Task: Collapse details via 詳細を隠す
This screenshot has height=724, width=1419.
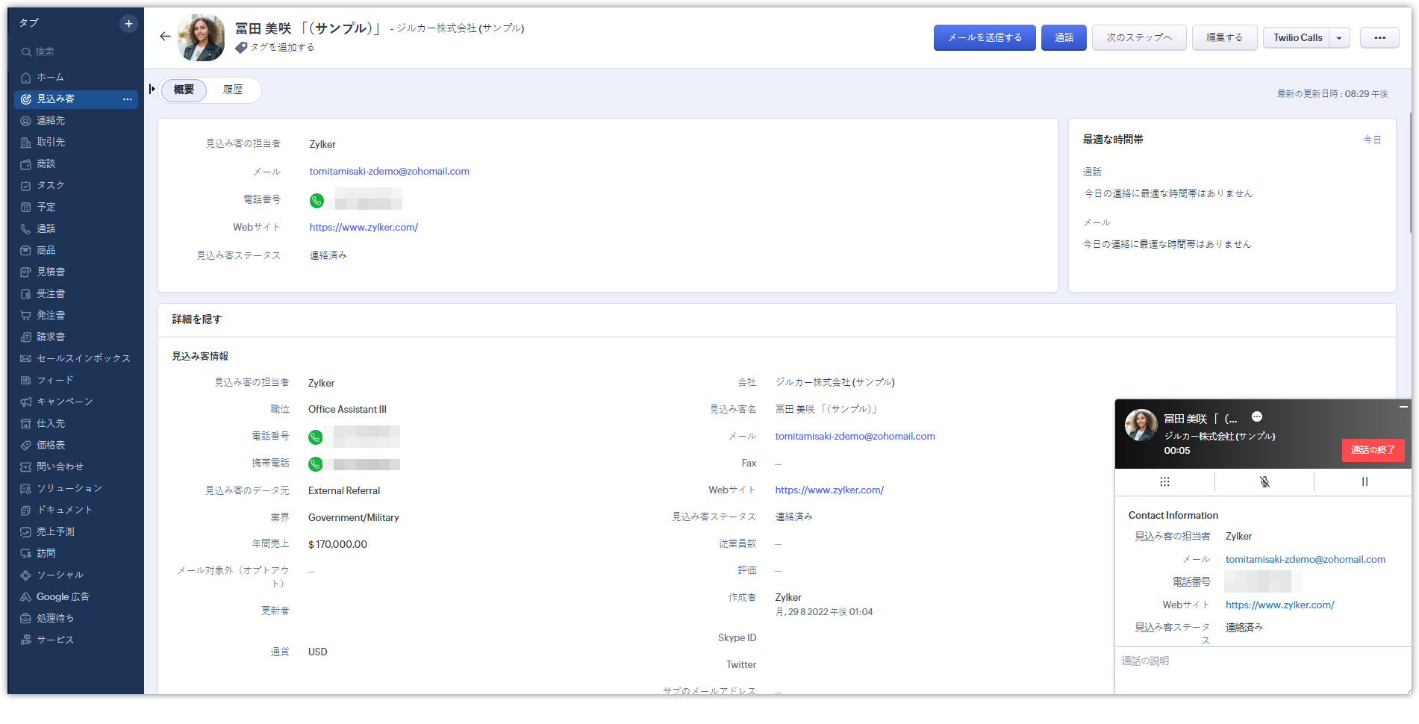Action: 197,319
